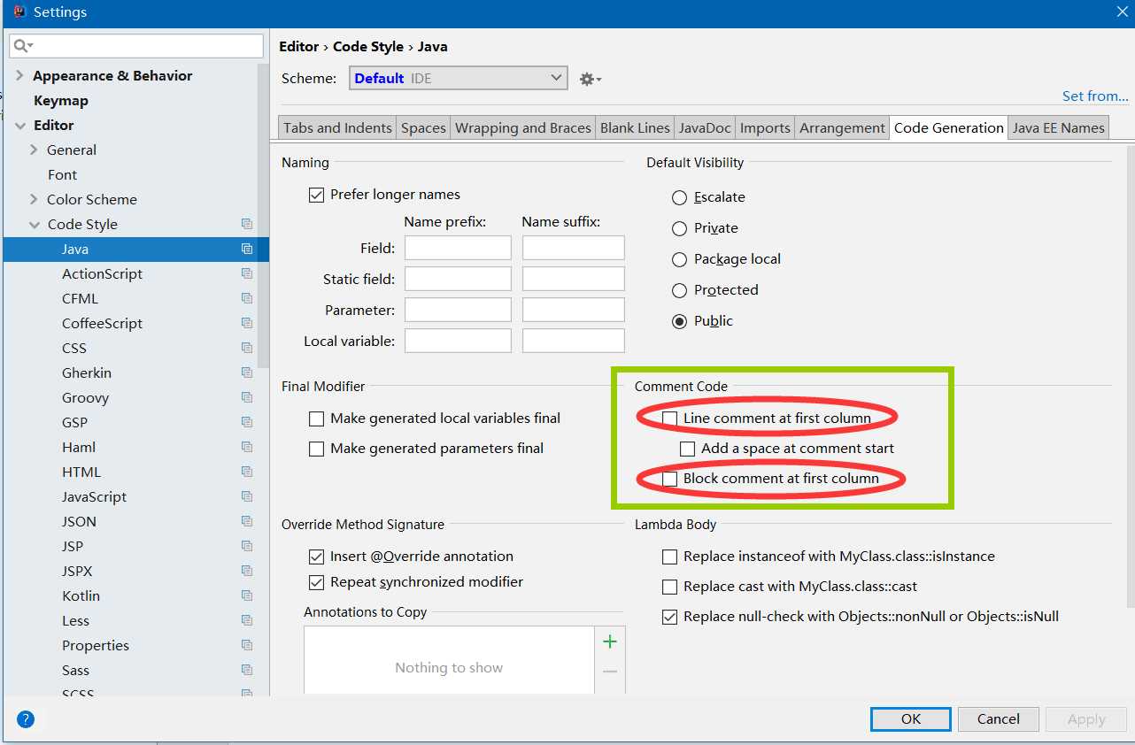Enable Make generated parameters final
Viewport: 1135px width, 745px height.
pos(316,449)
